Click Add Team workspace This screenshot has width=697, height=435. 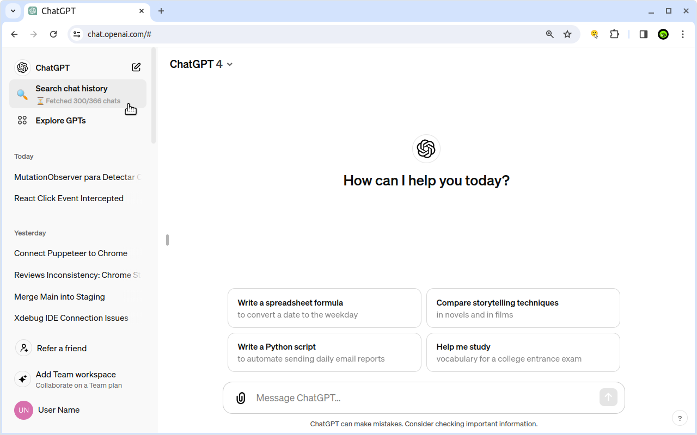(x=78, y=379)
